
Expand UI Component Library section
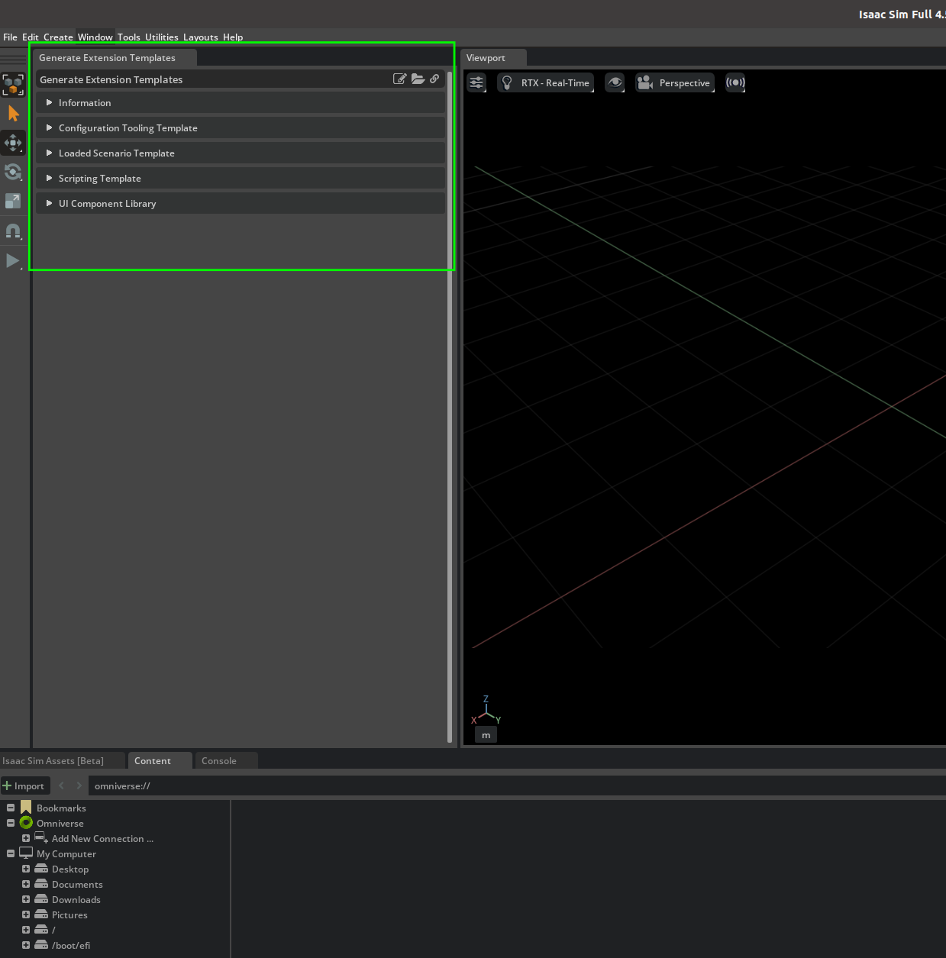pos(241,203)
